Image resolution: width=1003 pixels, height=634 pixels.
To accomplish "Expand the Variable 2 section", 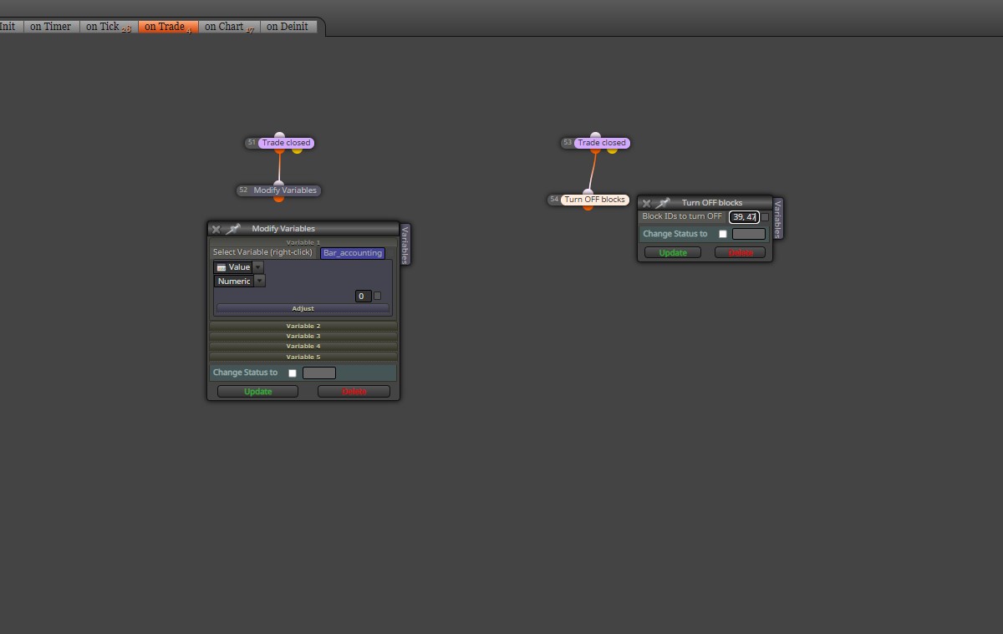I will pyautogui.click(x=303, y=326).
